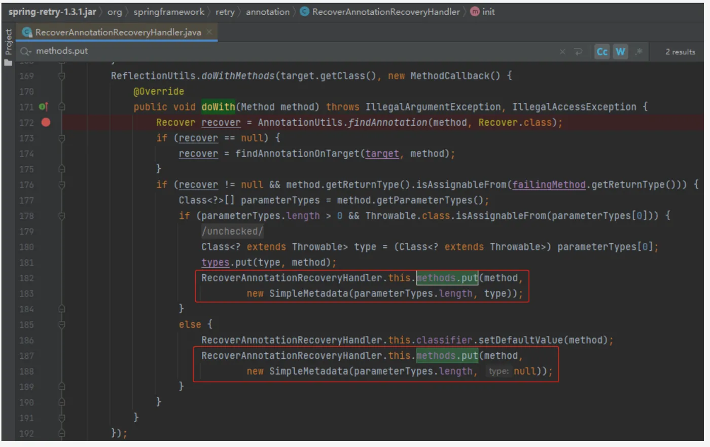Click the highlighted doWith method name

218,107
